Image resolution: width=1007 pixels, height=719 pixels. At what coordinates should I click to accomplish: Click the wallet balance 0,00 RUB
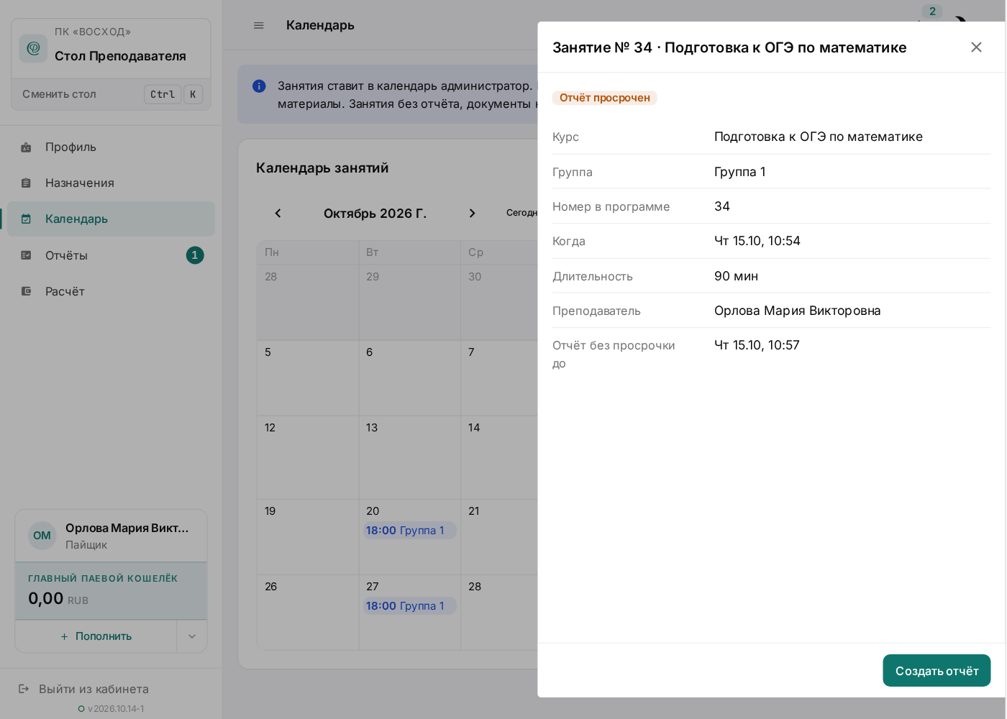point(58,598)
